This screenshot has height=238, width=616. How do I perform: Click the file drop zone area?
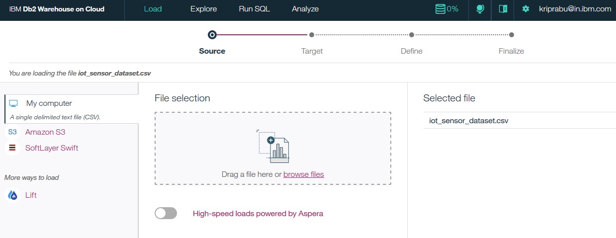(x=273, y=149)
